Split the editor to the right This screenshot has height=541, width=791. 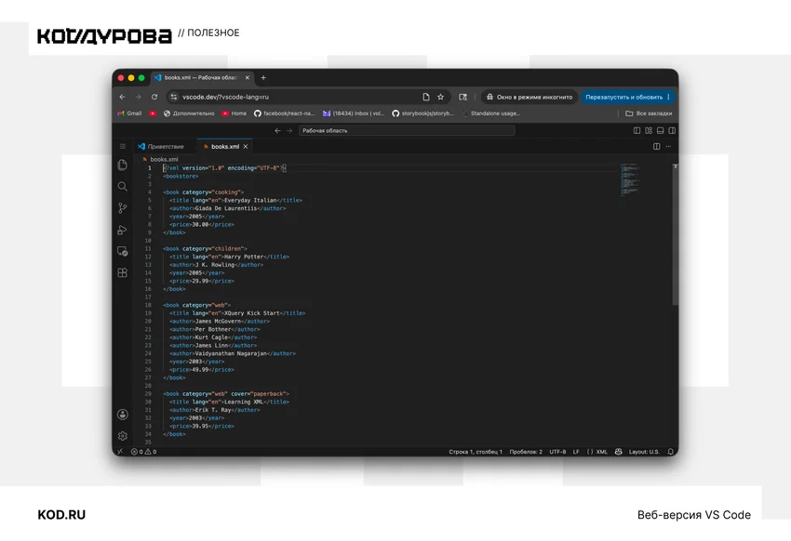[x=656, y=146]
